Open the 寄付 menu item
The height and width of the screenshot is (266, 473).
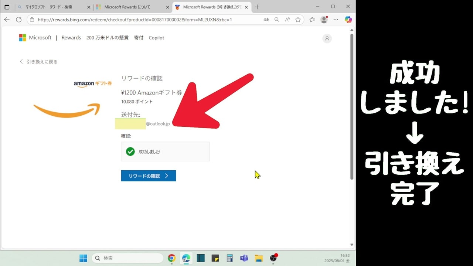tap(139, 38)
